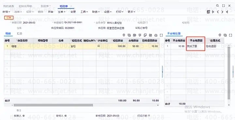
Task: Open the 新增 dropdown in the toolbar
Action: click(x=6, y=12)
